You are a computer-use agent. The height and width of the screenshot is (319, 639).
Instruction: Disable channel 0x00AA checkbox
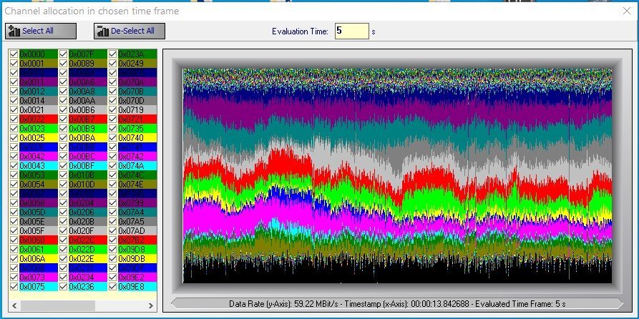pyautogui.click(x=63, y=101)
